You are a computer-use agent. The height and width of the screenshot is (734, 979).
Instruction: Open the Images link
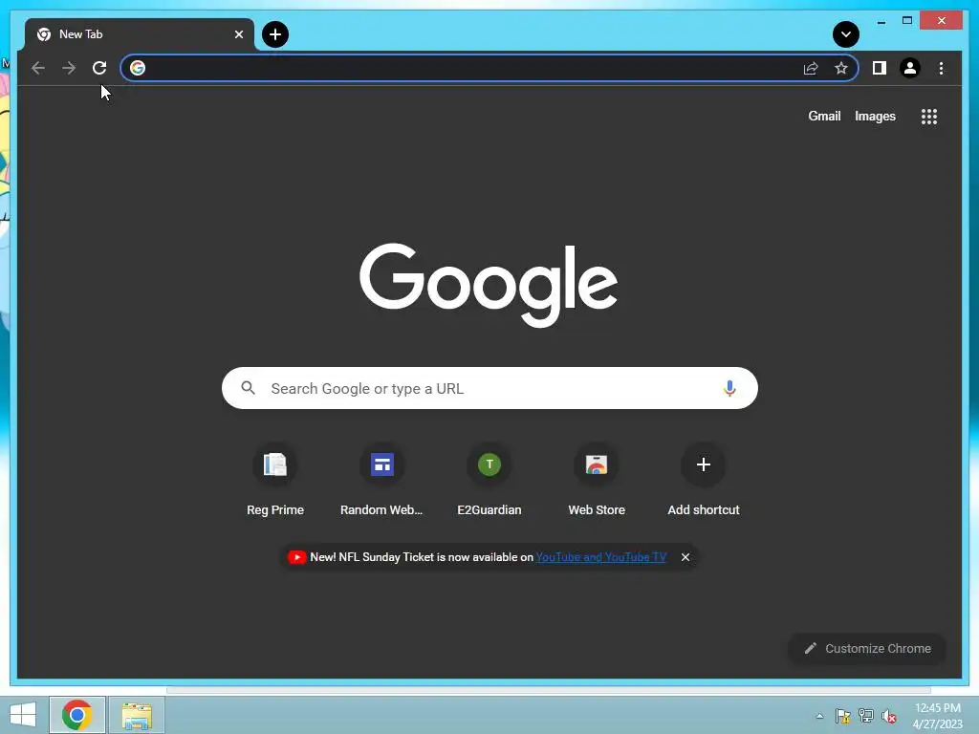[x=875, y=116]
